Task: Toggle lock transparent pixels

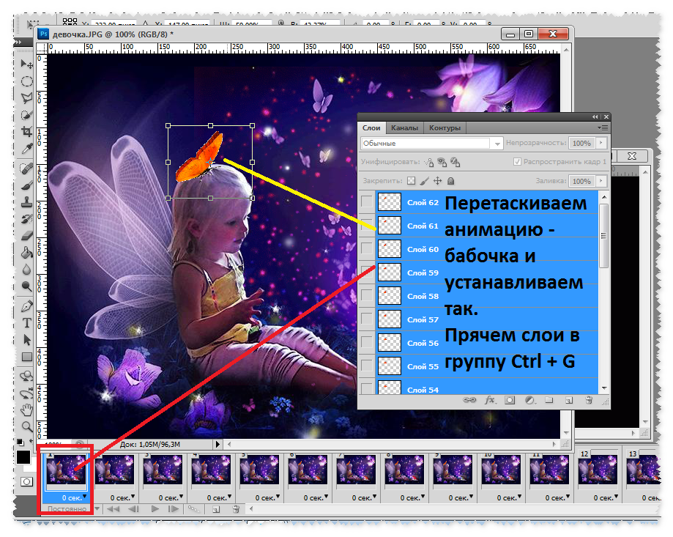Action: point(411,181)
